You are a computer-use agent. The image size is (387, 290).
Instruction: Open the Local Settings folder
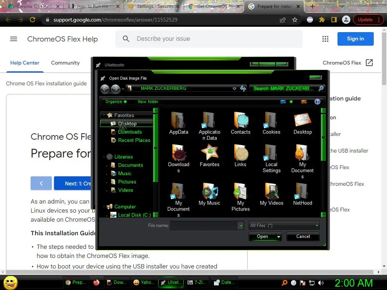point(271,158)
